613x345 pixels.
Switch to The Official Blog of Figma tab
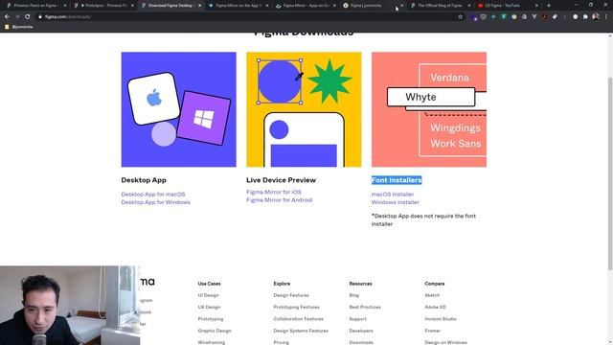click(x=441, y=6)
